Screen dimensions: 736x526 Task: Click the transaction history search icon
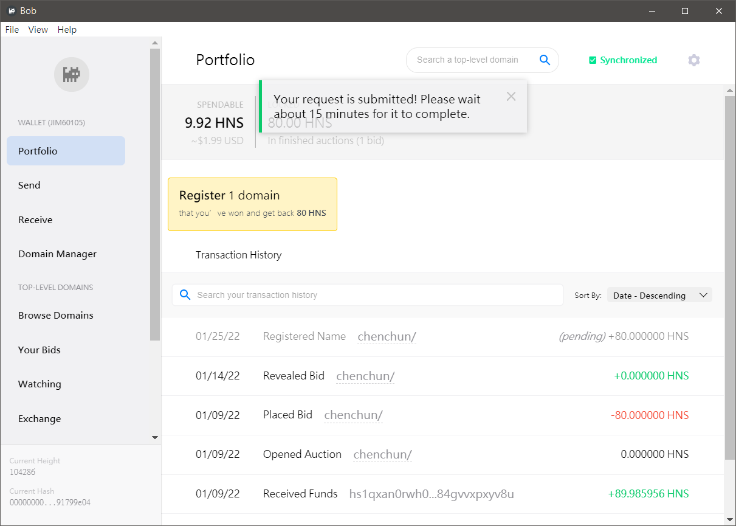pos(185,295)
